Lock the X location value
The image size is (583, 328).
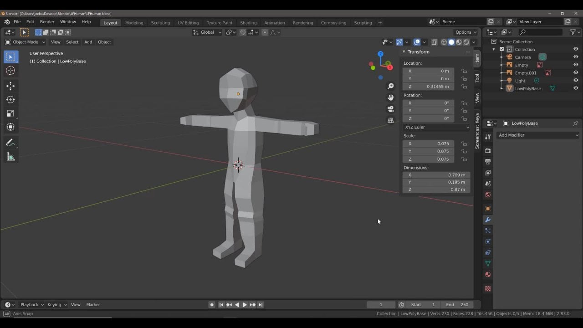click(x=464, y=71)
